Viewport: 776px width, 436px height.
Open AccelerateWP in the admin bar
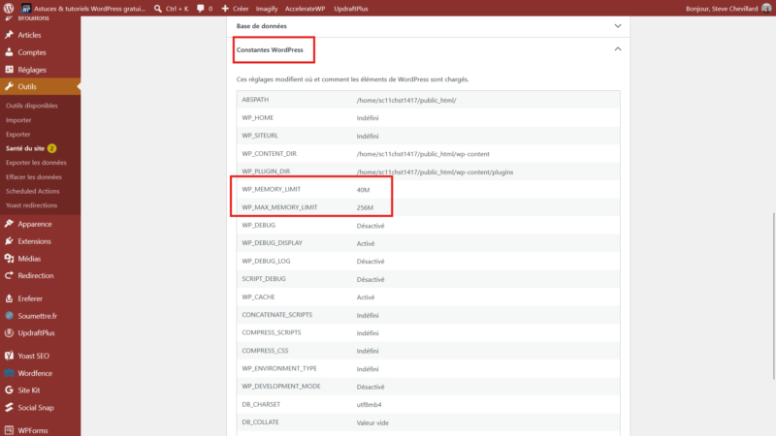tap(305, 9)
